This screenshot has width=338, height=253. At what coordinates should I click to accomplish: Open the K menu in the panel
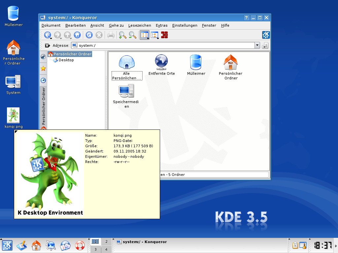point(7,245)
